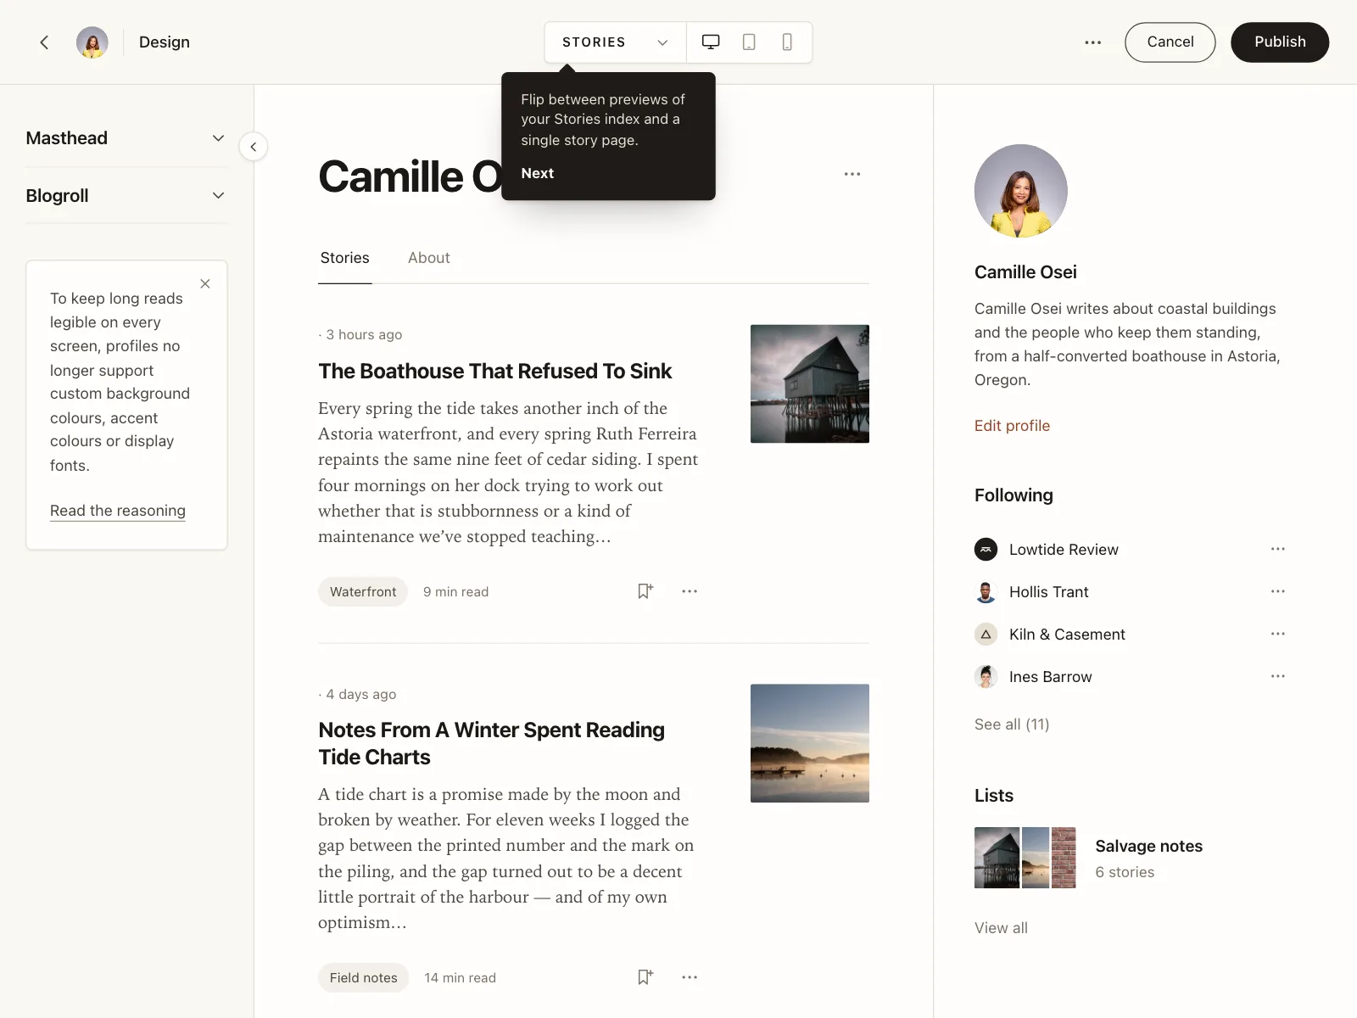Open See all (11) following

point(1012,724)
